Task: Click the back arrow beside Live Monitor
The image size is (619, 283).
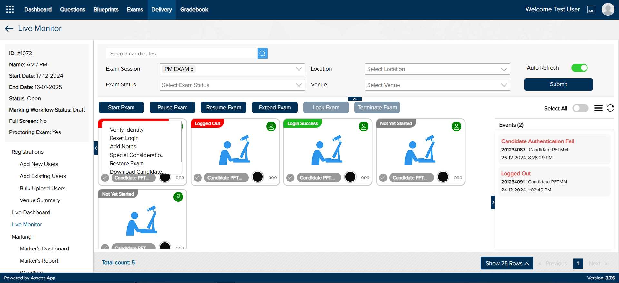Action: pyautogui.click(x=9, y=29)
